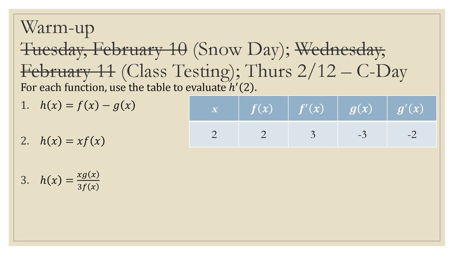Select problem 2 equation h(x) = xf(x)
This screenshot has width=454, height=255.
click(72, 141)
